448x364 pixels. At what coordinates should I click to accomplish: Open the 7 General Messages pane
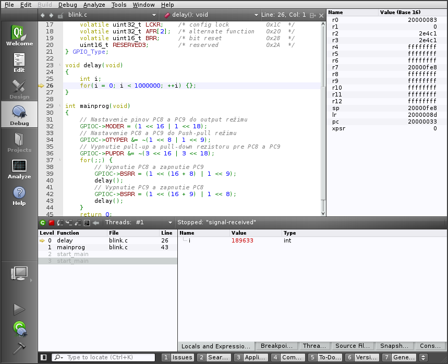point(399,357)
